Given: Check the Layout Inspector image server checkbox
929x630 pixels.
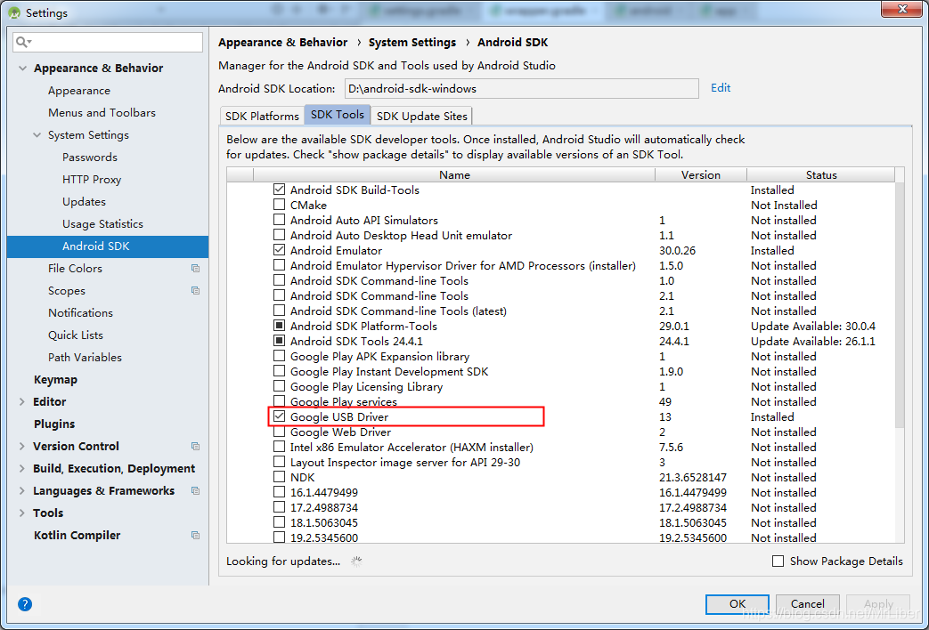Looking at the screenshot, I should [279, 462].
